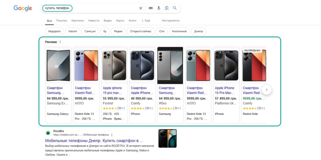This screenshot has width=321, height=160.
Task: Open iPhone 15 Pro Max image from Platforma
Action: [226, 66]
